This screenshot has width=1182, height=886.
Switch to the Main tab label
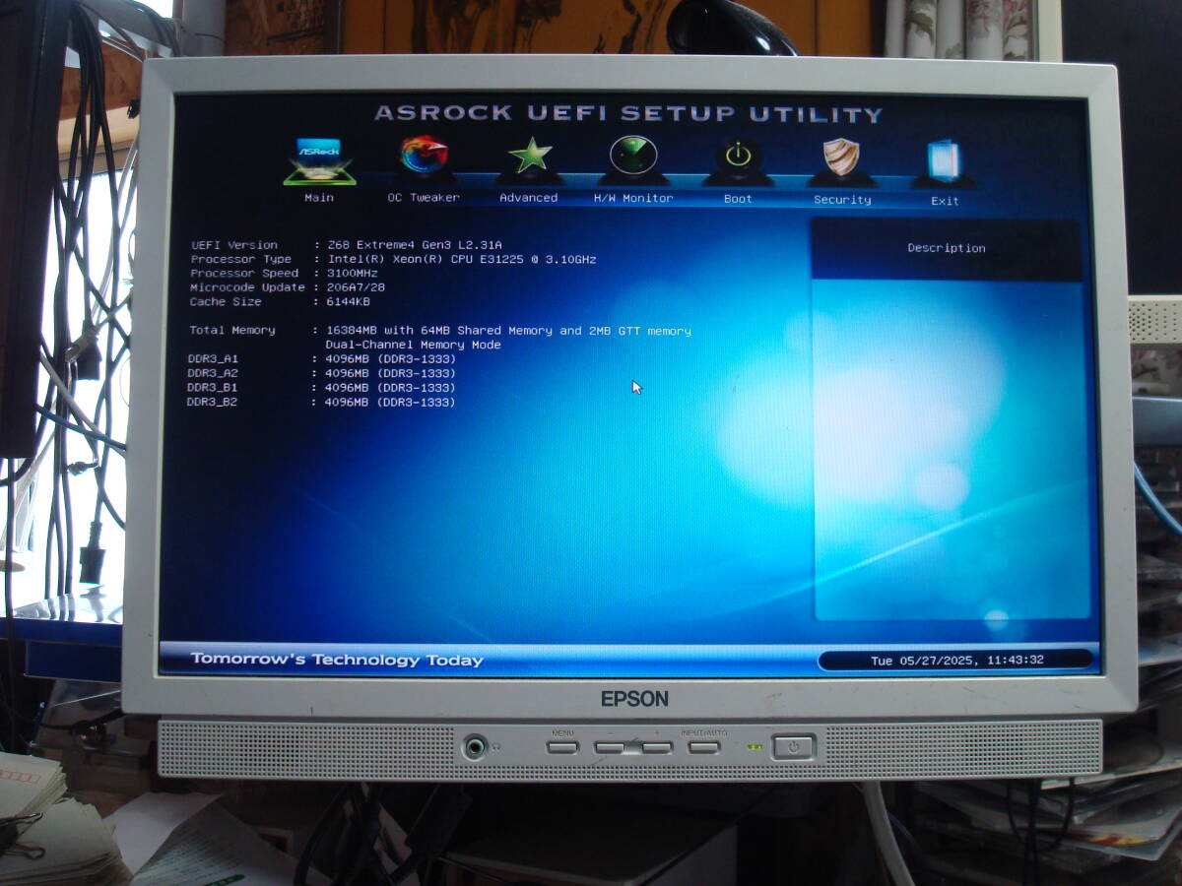click(x=318, y=198)
